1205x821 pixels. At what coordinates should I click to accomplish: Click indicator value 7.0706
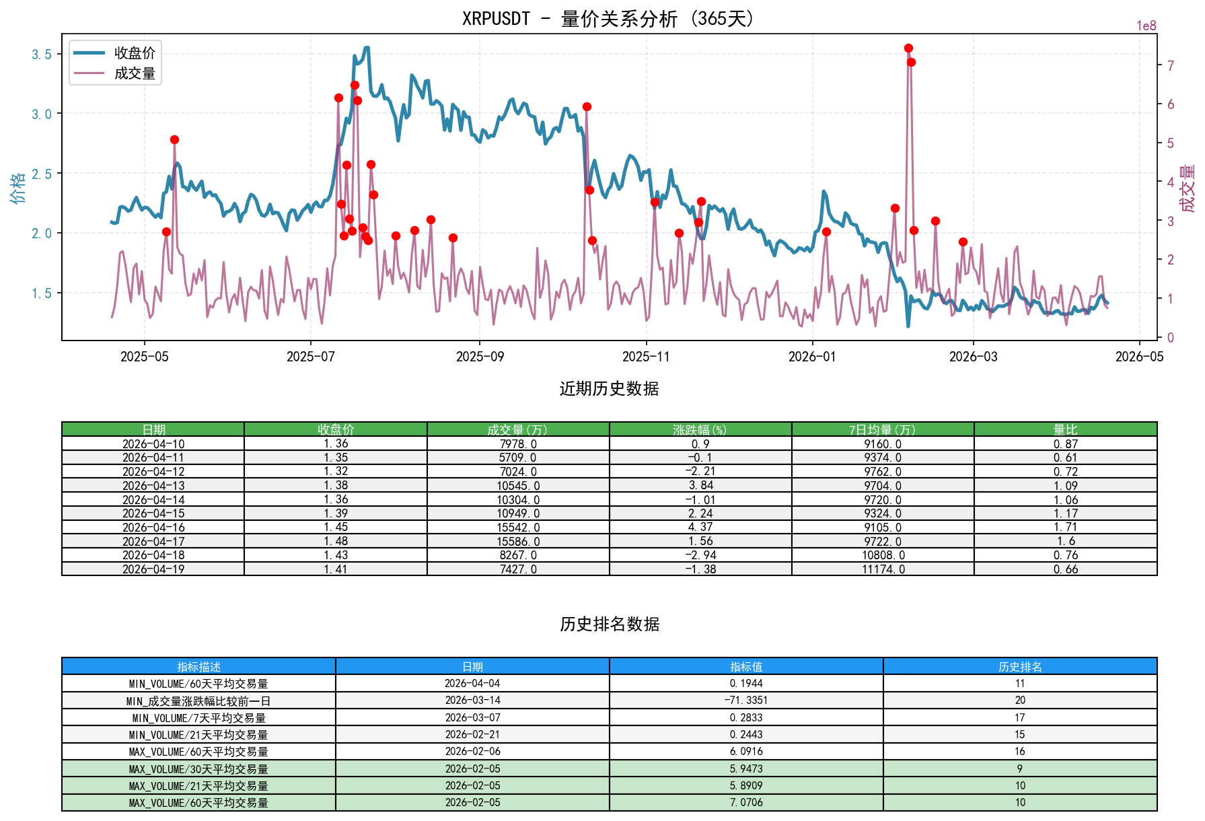pyautogui.click(x=746, y=802)
